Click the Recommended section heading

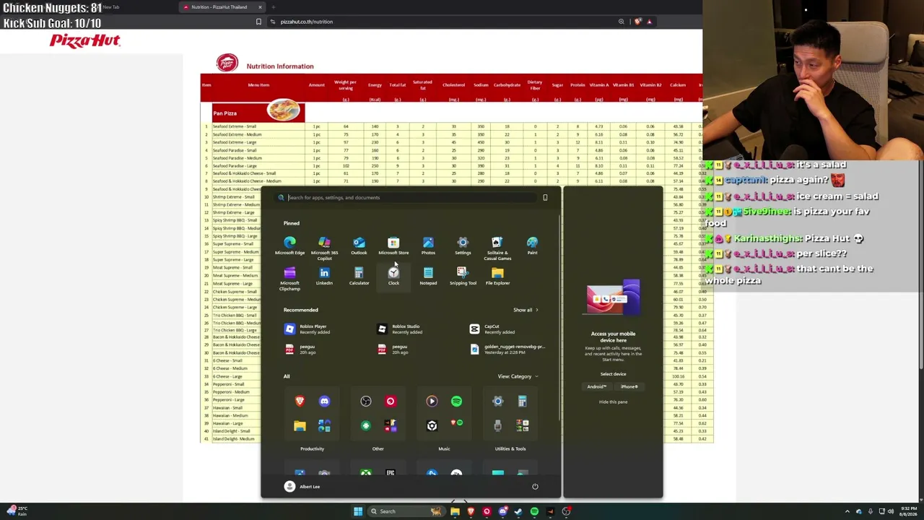(x=300, y=310)
